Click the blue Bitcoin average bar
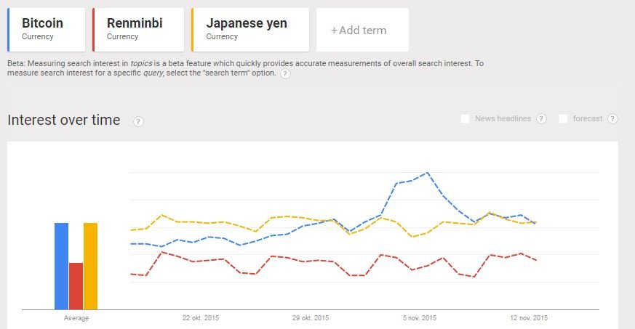This screenshot has height=329, width=635. point(61,266)
